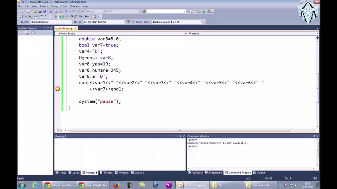337x189 pixels.
Task: Click the highlighted Break All debug icon
Action: 61,16
